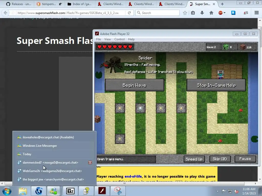Click the Speed Up button

tap(194, 159)
